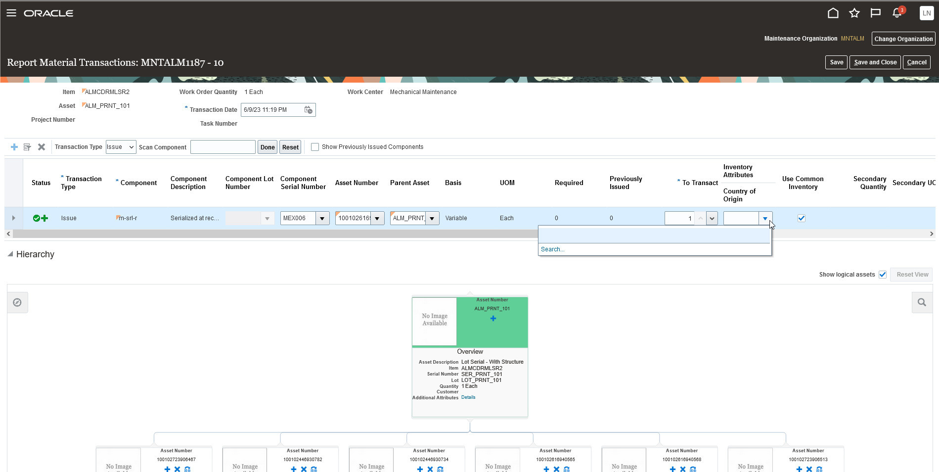
Task: Toggle Show Previously Issued Components checkbox
Action: click(x=314, y=147)
